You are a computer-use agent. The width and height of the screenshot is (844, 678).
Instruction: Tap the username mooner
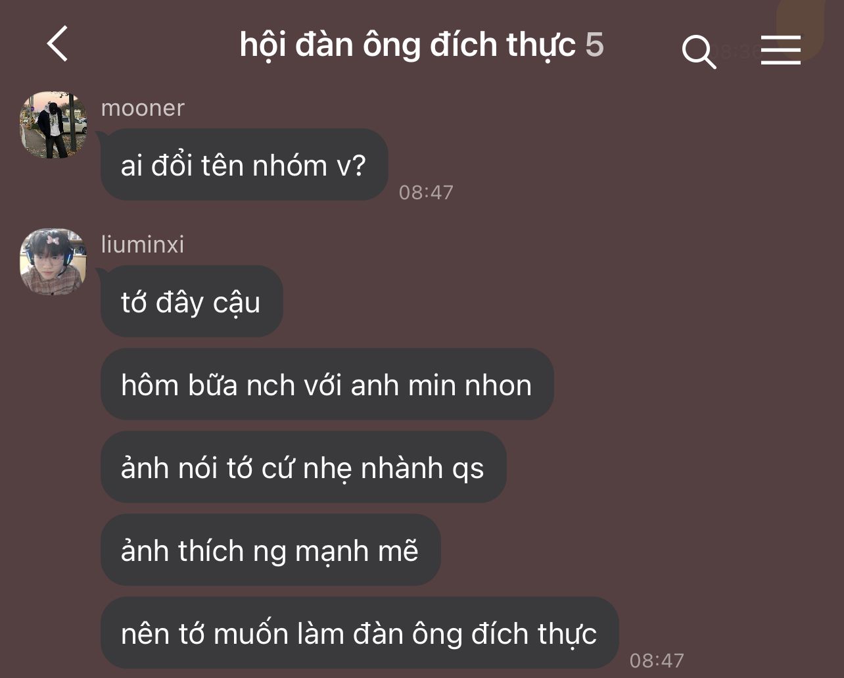pyautogui.click(x=143, y=108)
